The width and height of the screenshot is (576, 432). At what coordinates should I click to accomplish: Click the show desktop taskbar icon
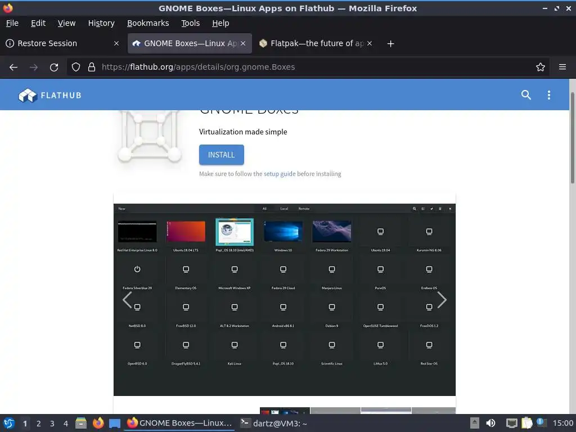(115, 424)
